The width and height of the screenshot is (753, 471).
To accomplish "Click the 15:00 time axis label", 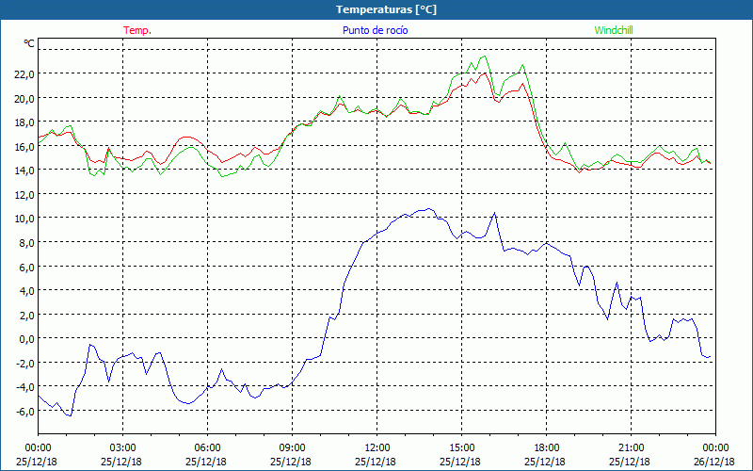I will 462,447.
